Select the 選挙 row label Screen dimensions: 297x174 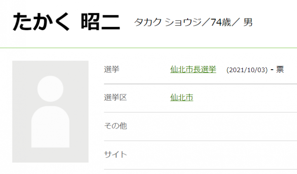point(112,69)
